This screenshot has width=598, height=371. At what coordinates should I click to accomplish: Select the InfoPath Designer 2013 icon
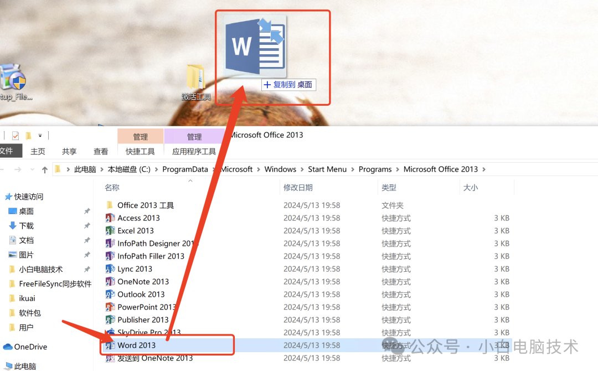(110, 243)
